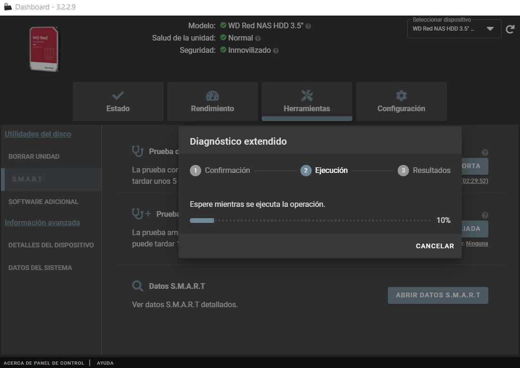This screenshot has width=520, height=368.
Task: Click 'Ver datos S.M.A.R.T detallados.' text
Action: pos(185,304)
